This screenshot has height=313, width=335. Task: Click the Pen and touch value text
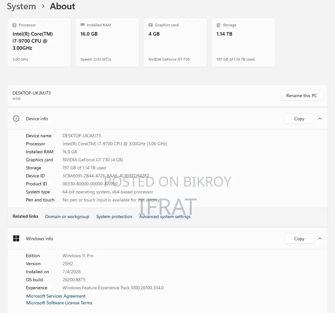click(111, 200)
